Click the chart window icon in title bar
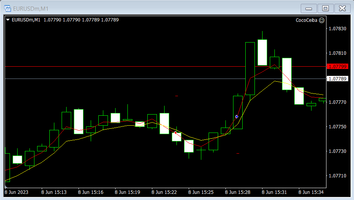 7,8
